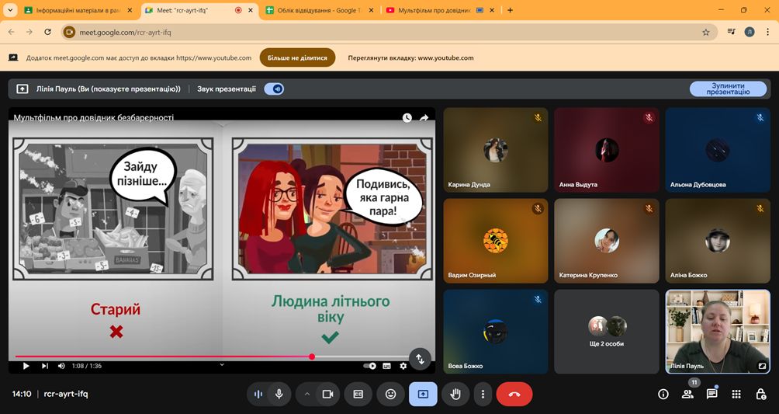Click the Більше не ділитися button
Image resolution: width=779 pixels, height=414 pixels.
tap(297, 57)
